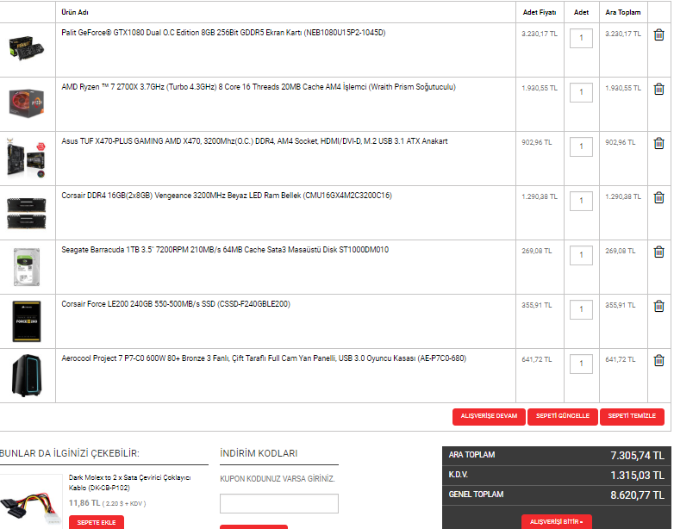Viewport: 674px width, 529px height.
Task: Remove AMD Ryzen 7 2700X via trash icon
Action: pos(658,89)
